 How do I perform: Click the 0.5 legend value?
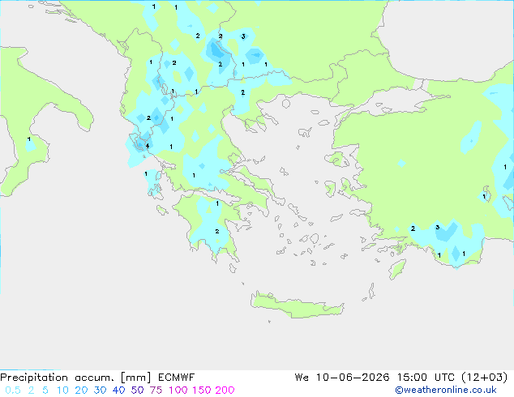13,391
